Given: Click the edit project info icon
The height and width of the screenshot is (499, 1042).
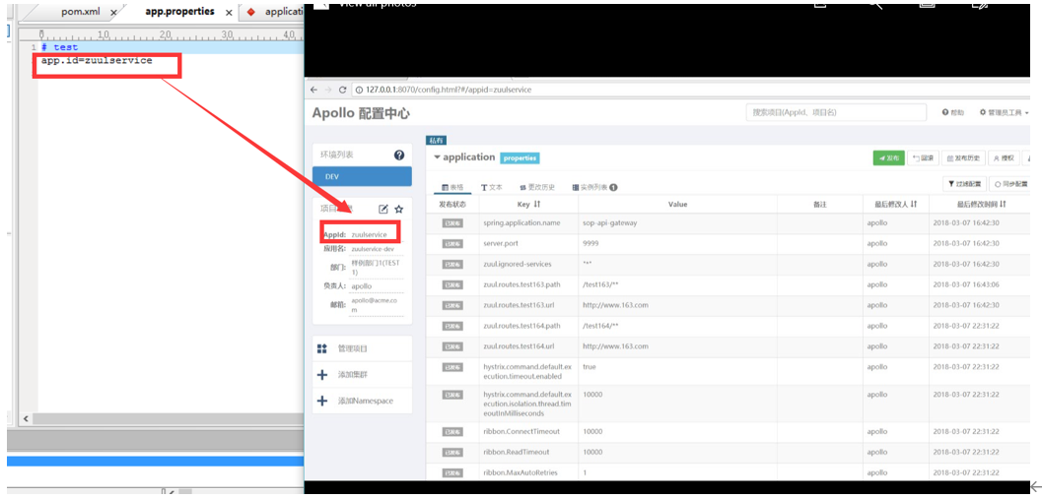Looking at the screenshot, I should (383, 209).
